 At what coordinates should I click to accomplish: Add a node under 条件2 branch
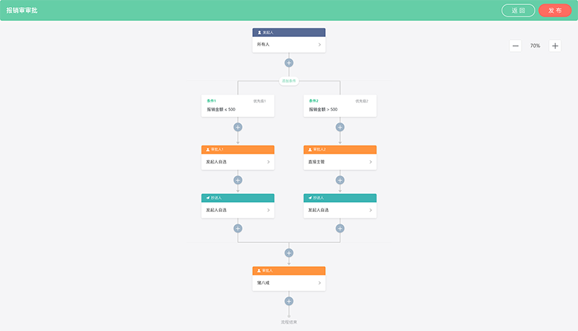pos(340,127)
